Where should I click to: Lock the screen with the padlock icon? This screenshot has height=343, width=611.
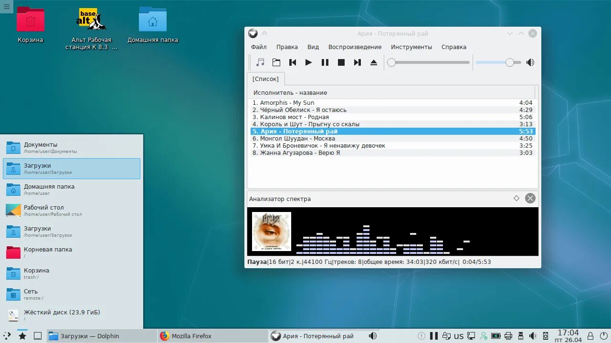click(590, 336)
